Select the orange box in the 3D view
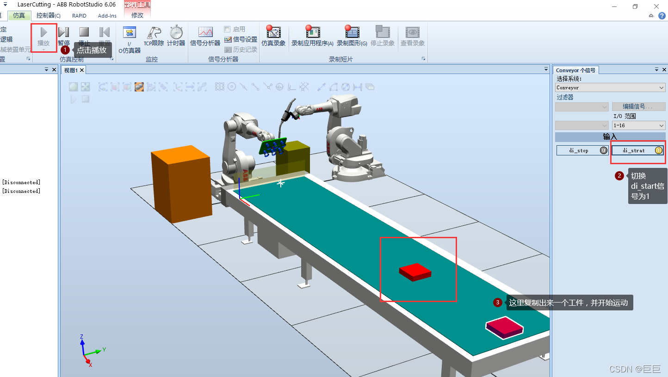Viewport: 668px width, 377px height. (182, 184)
